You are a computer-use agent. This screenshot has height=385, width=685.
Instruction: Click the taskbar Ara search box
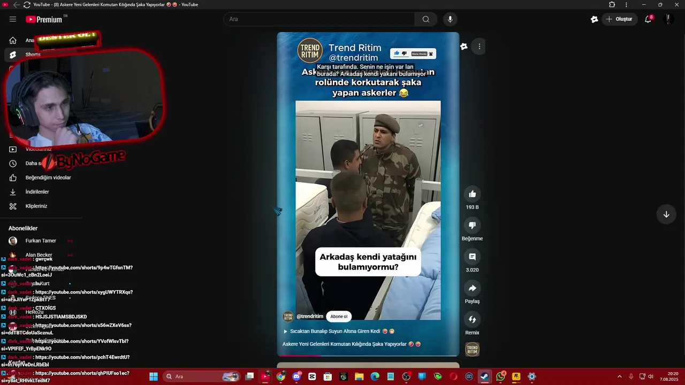click(x=201, y=376)
